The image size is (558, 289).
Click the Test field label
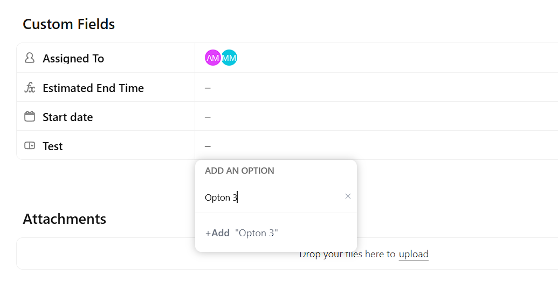pos(53,146)
